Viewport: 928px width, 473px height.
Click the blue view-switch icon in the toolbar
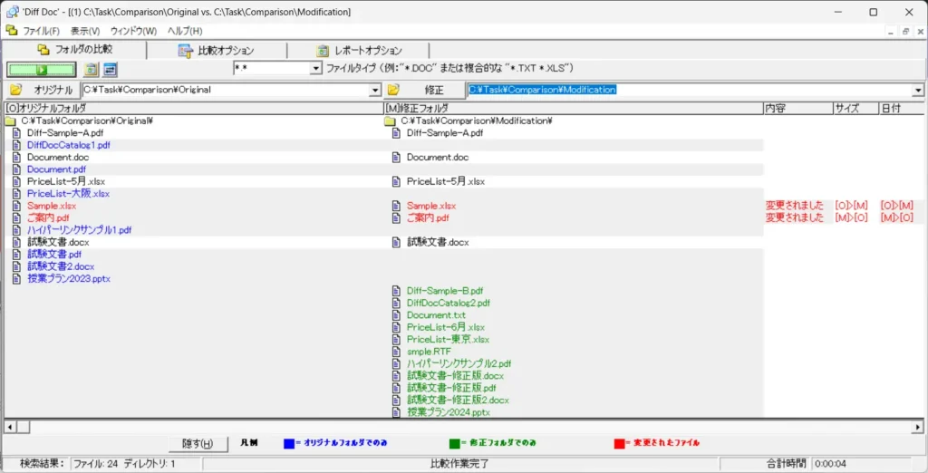tap(110, 70)
